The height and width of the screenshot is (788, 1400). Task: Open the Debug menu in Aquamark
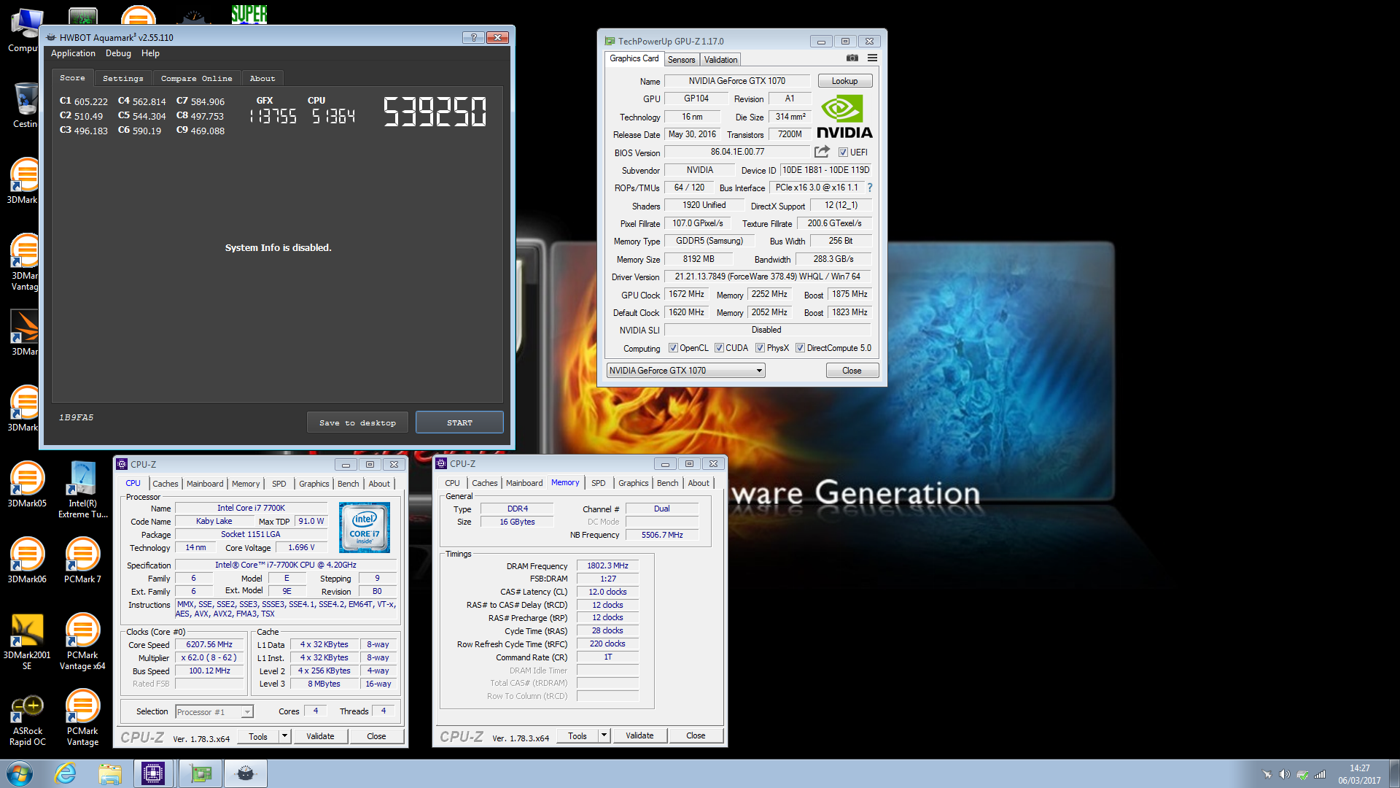point(118,53)
